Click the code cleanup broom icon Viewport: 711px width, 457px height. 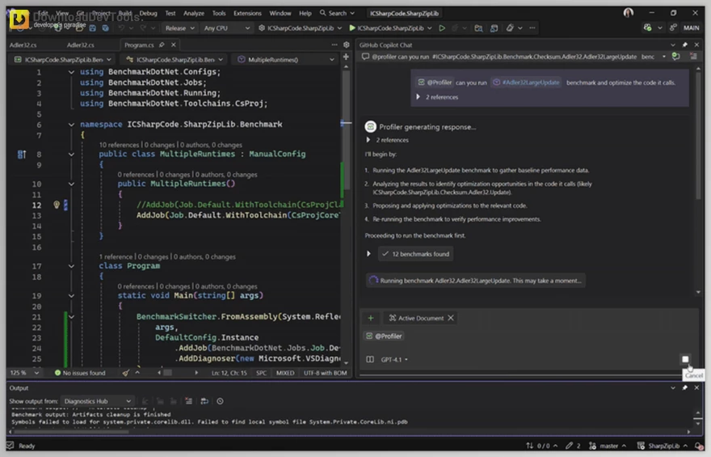tap(125, 373)
